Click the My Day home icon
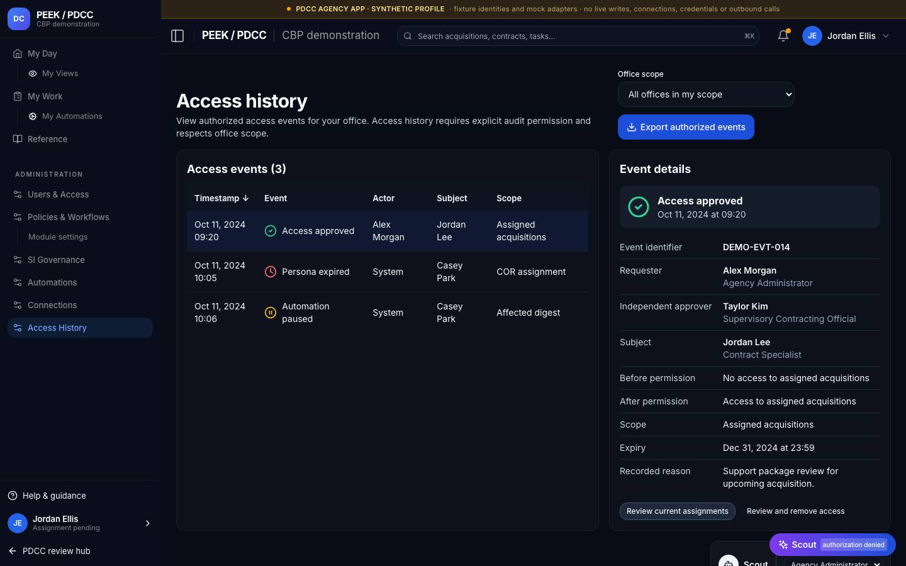Image resolution: width=906 pixels, height=566 pixels. coord(18,53)
